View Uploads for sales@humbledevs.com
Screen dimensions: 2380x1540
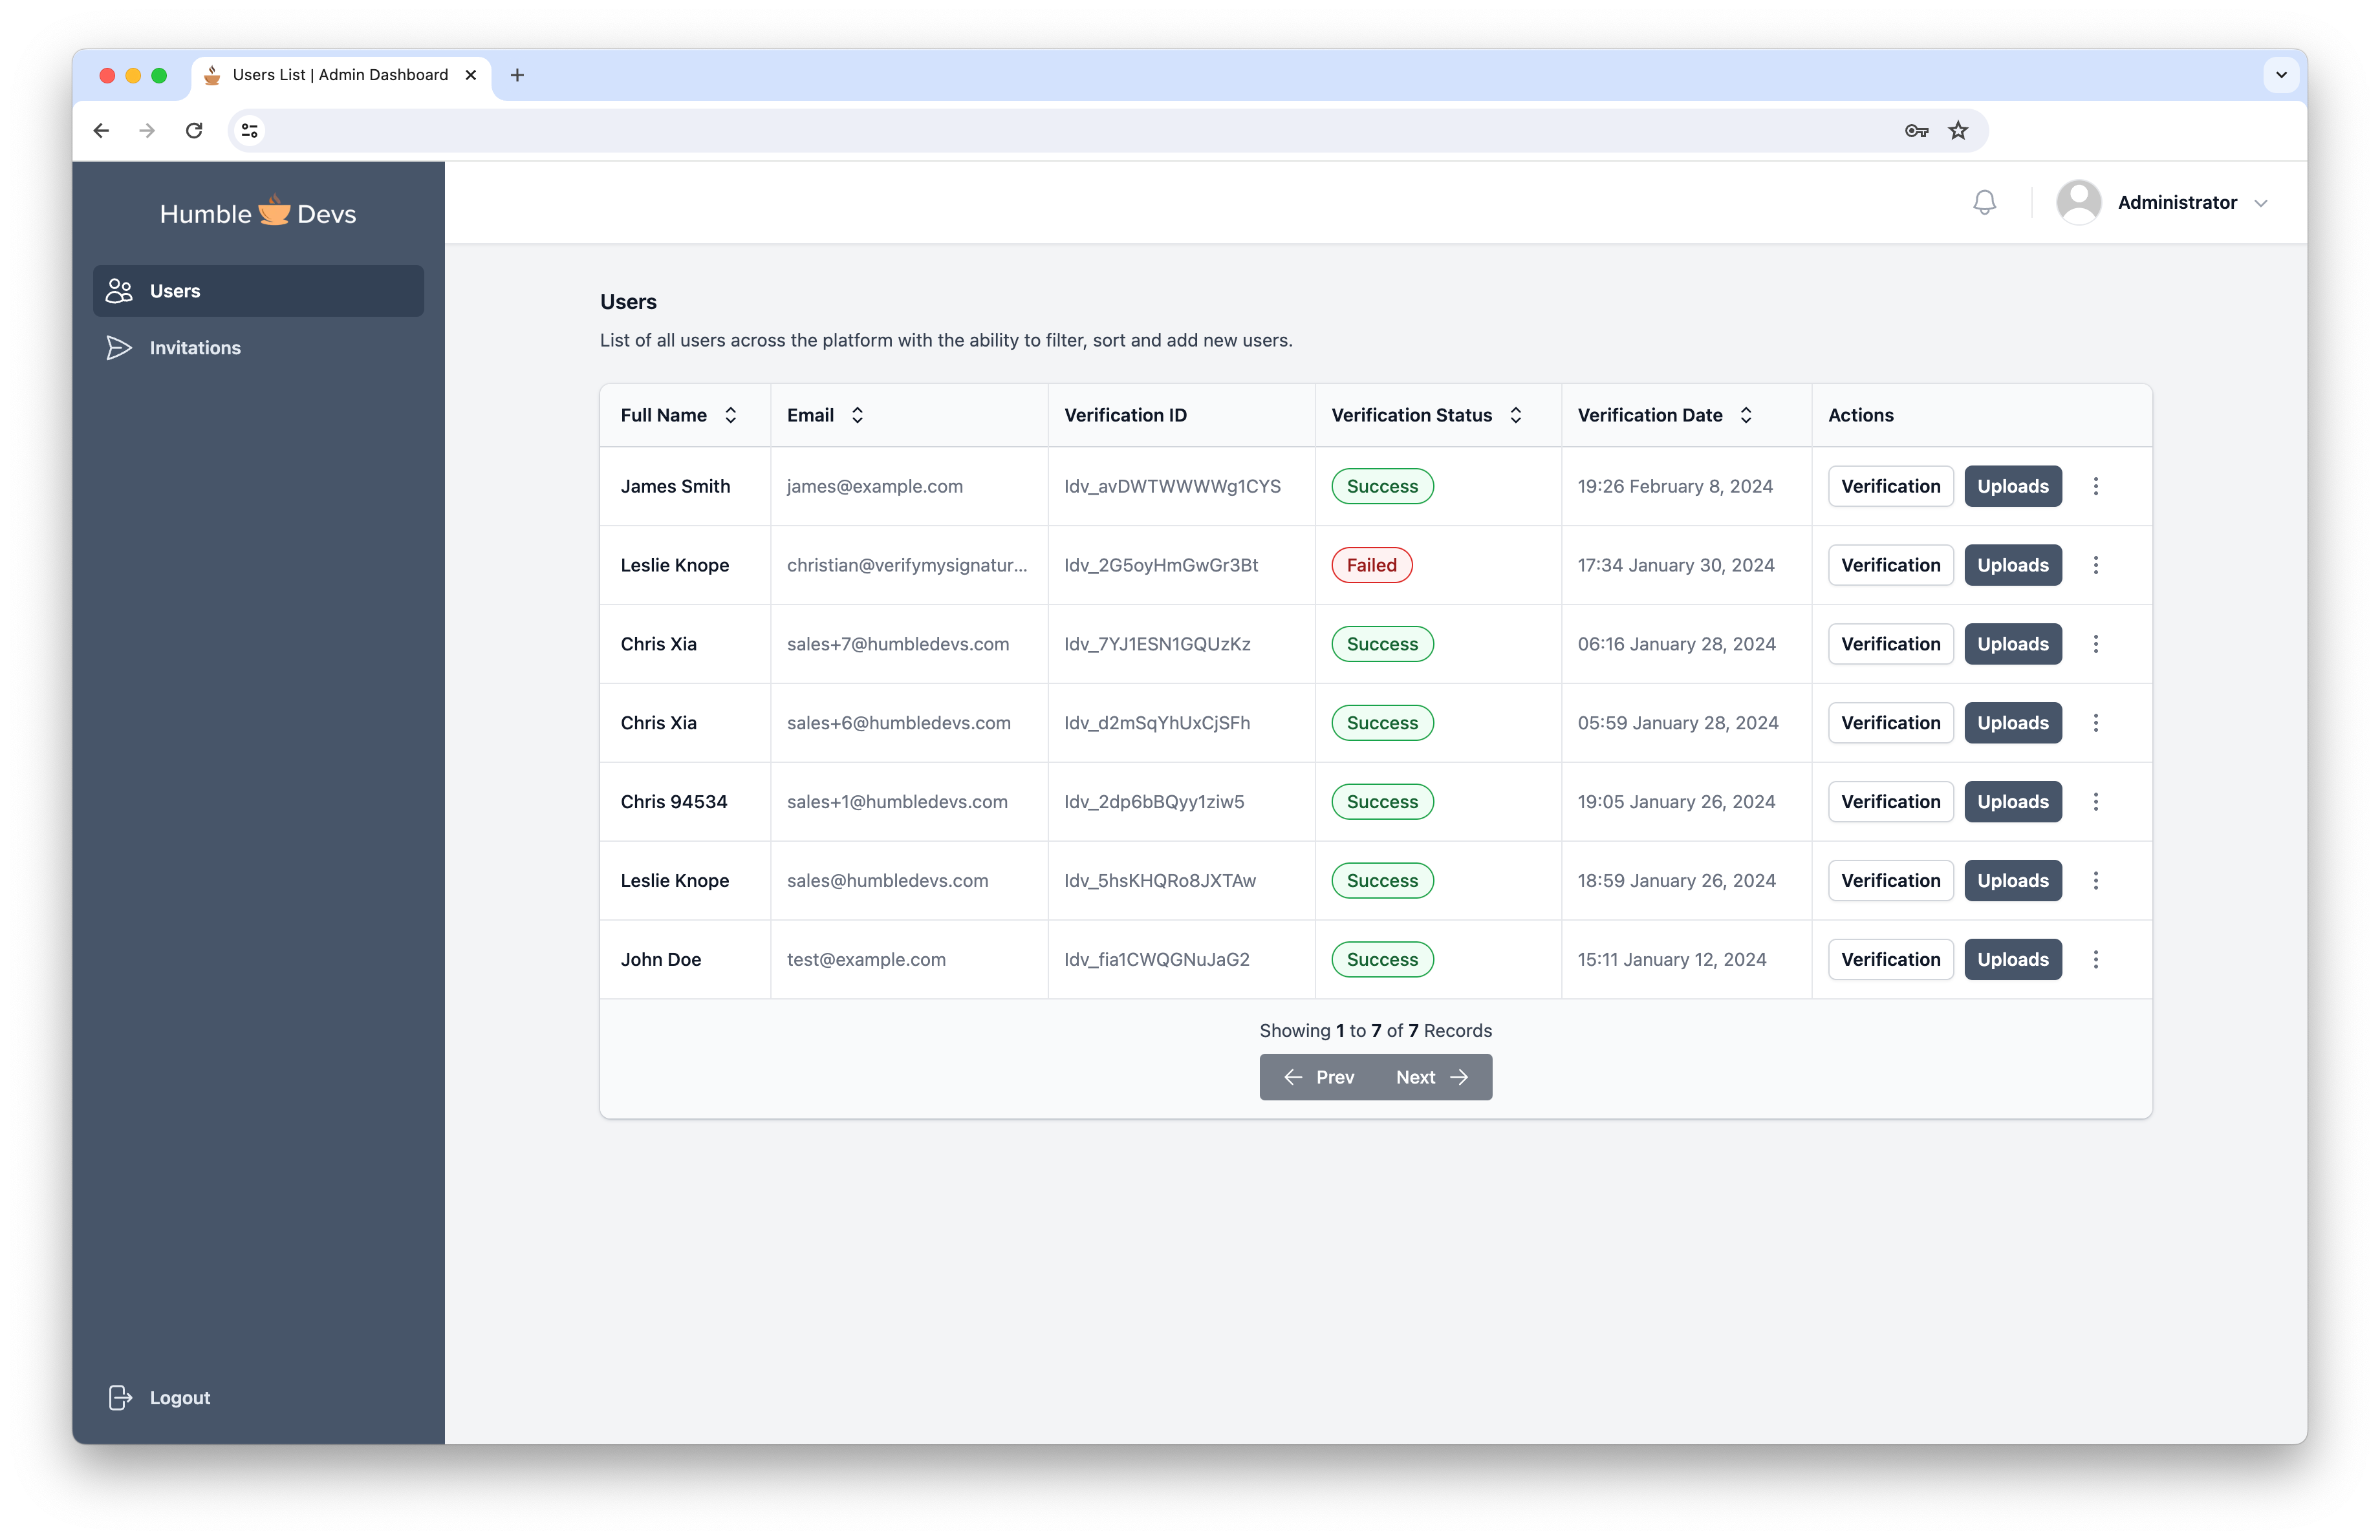2012,881
